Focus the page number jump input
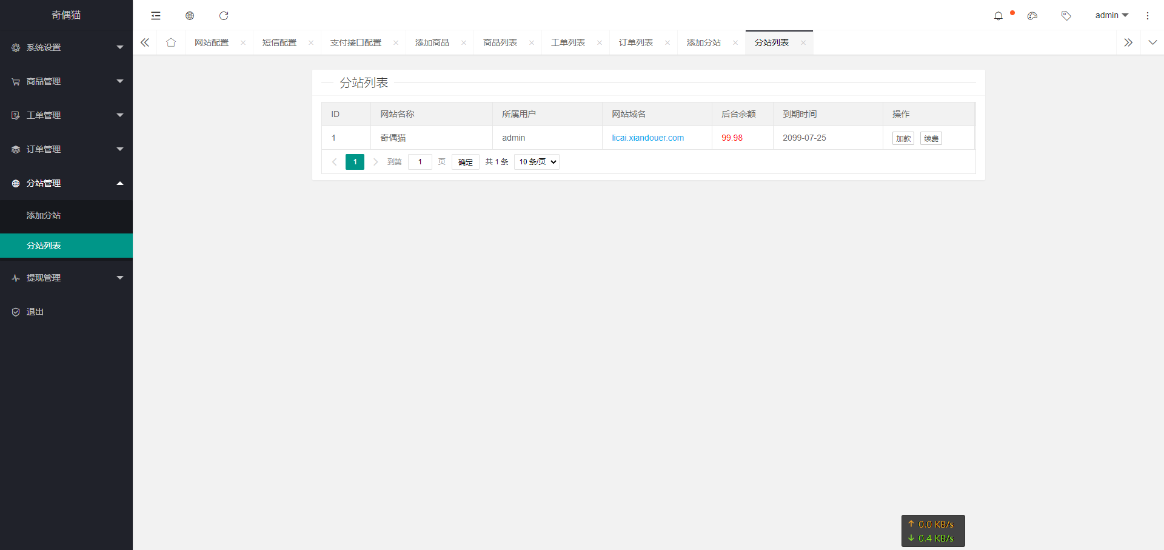 tap(420, 162)
